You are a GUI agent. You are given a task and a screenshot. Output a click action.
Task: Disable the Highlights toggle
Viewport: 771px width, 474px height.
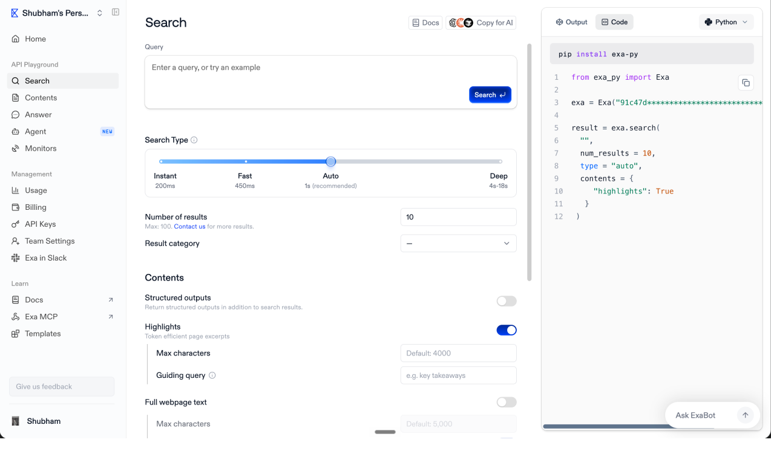coord(507,330)
